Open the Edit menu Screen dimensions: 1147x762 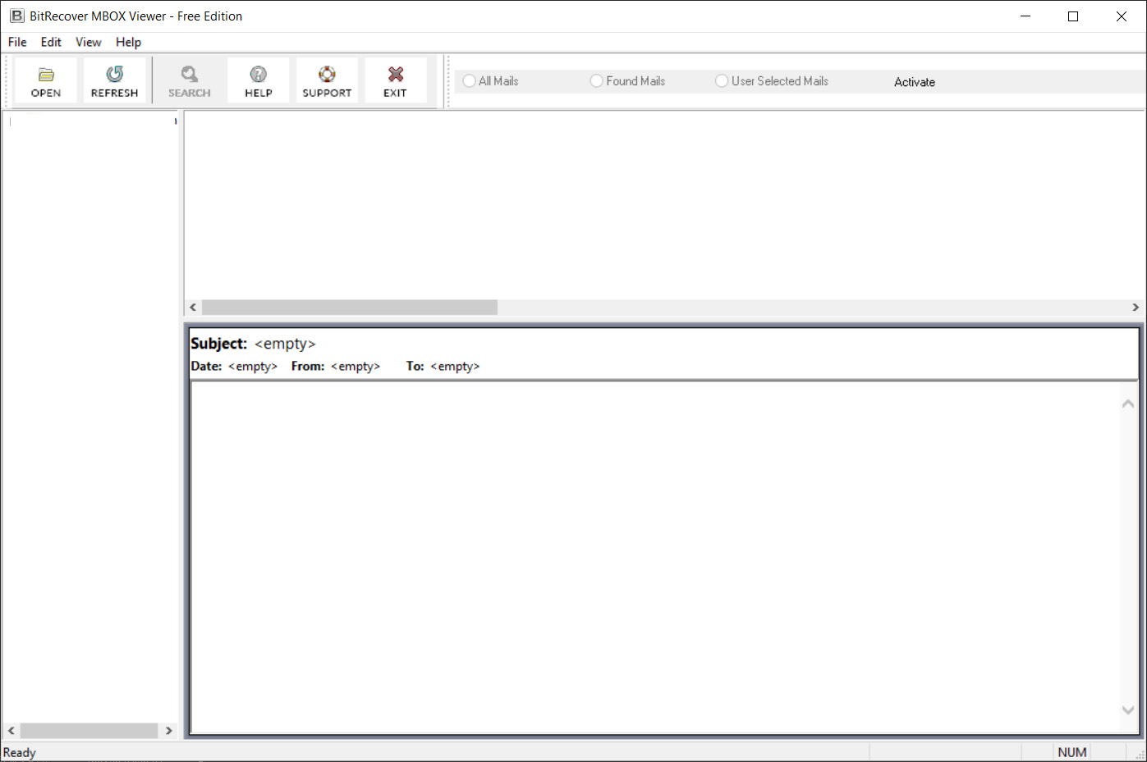(51, 42)
